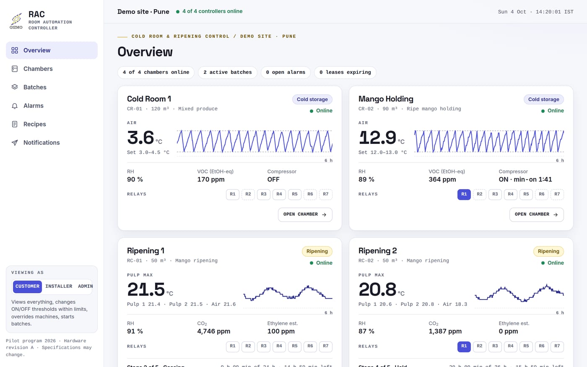587x367 pixels.
Task: Go to the Batches menu item
Action: (x=52, y=87)
